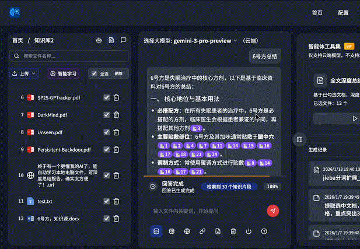This screenshot has height=249, width=360.
Task: Delete the .url entry row 10 via trash icon
Action: 116,176
